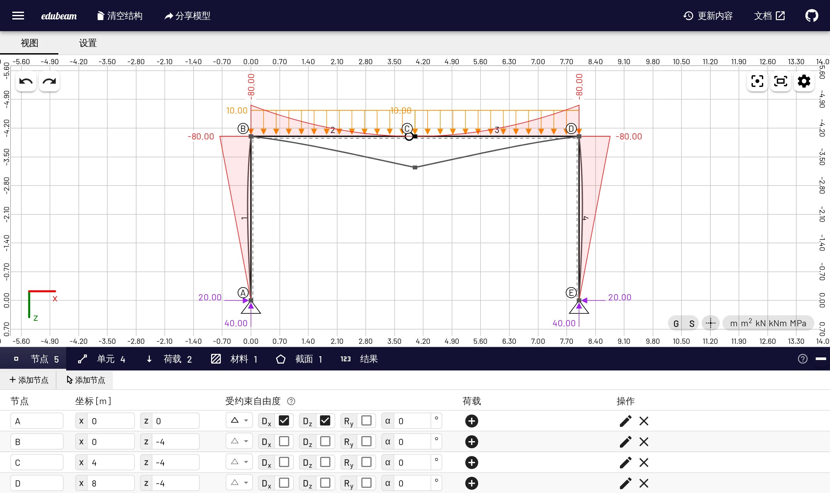The width and height of the screenshot is (830, 493).
Task: Click 分享模型 to share the model
Action: click(x=188, y=16)
